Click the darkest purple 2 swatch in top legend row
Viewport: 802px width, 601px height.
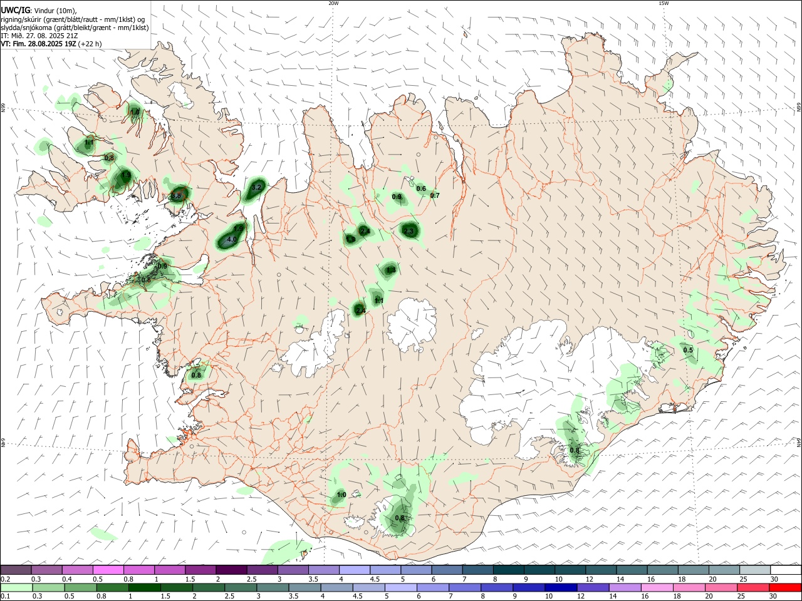pos(231,570)
